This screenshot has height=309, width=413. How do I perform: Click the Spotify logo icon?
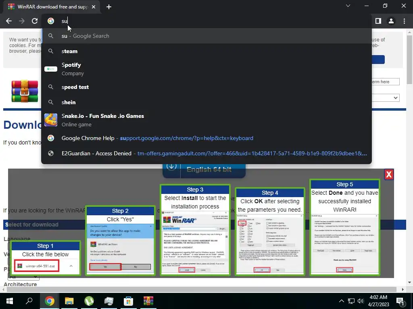click(51, 69)
